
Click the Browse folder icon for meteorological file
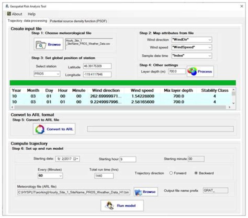click(41, 45)
